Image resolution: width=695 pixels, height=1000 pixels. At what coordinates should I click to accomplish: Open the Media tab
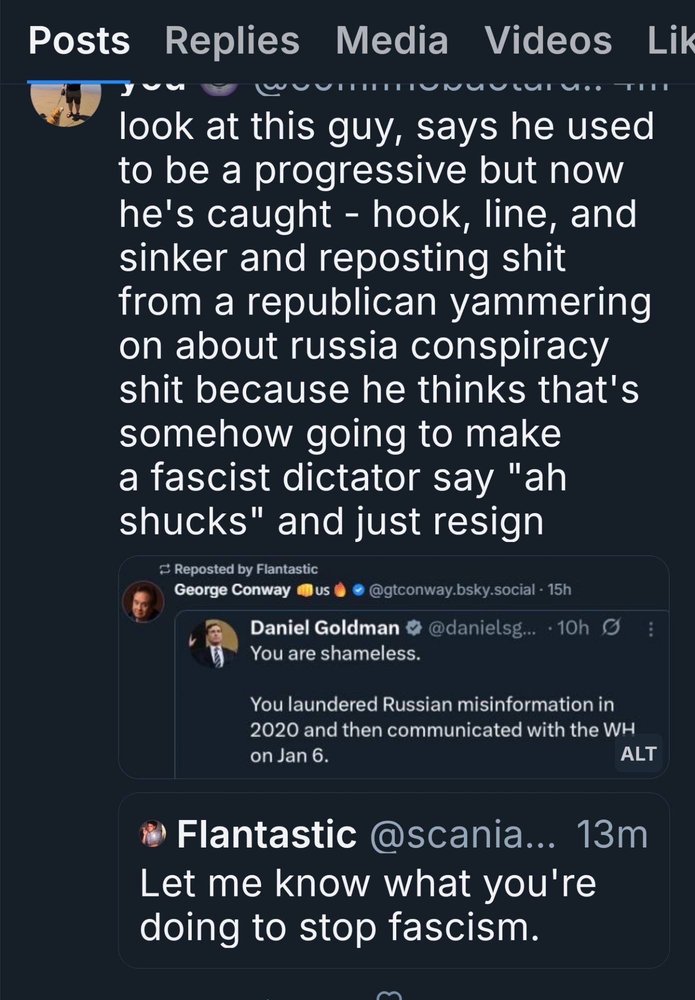(392, 41)
